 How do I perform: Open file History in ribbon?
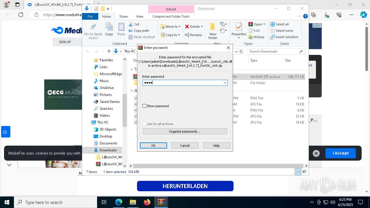click(x=256, y=37)
